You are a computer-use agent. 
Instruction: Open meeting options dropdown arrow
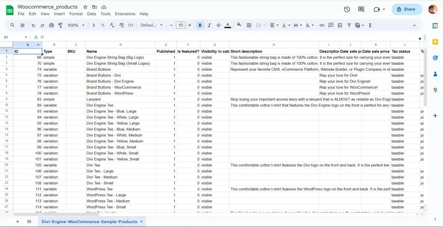click(384, 9)
